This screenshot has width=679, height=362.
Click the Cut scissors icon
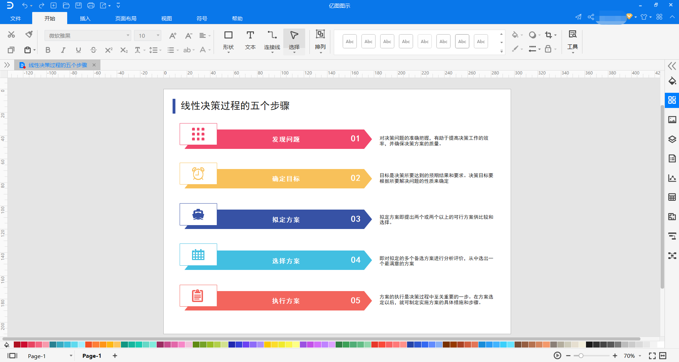(x=11, y=34)
